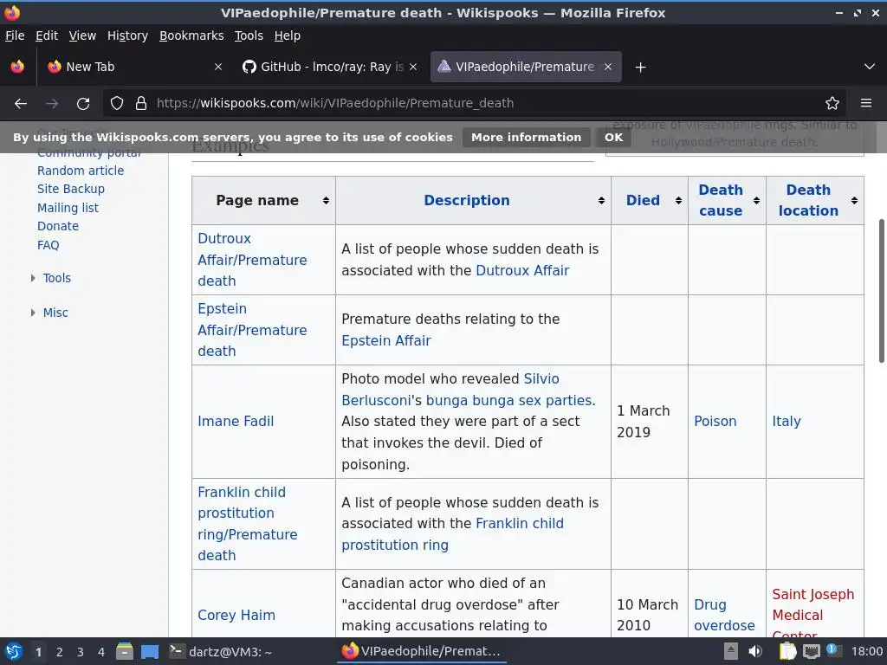Open the Italy location link
This screenshot has width=887, height=665.
click(x=787, y=422)
